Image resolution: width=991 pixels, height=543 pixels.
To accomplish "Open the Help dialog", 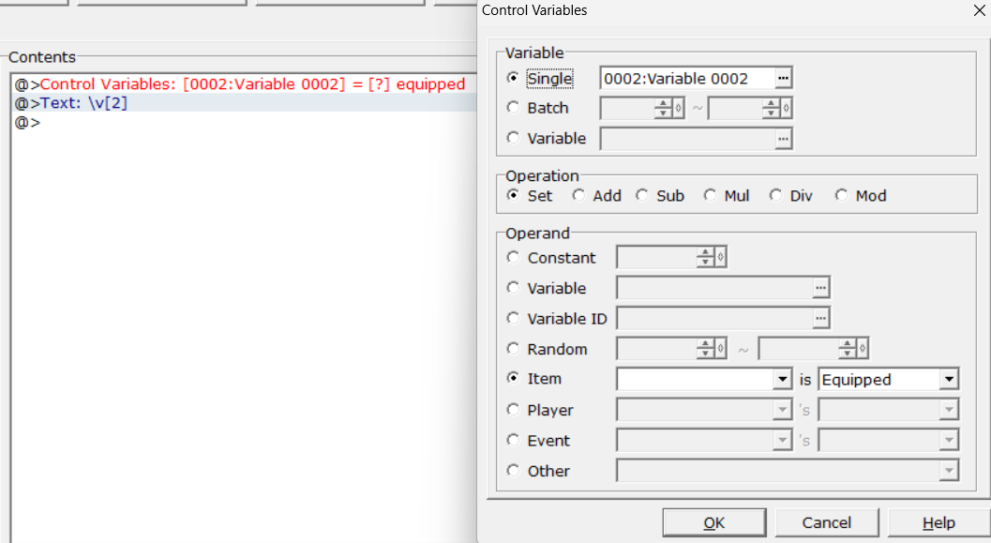I will coord(938,522).
